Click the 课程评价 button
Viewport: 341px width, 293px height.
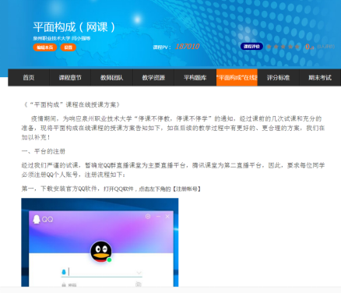pyautogui.click(x=251, y=47)
